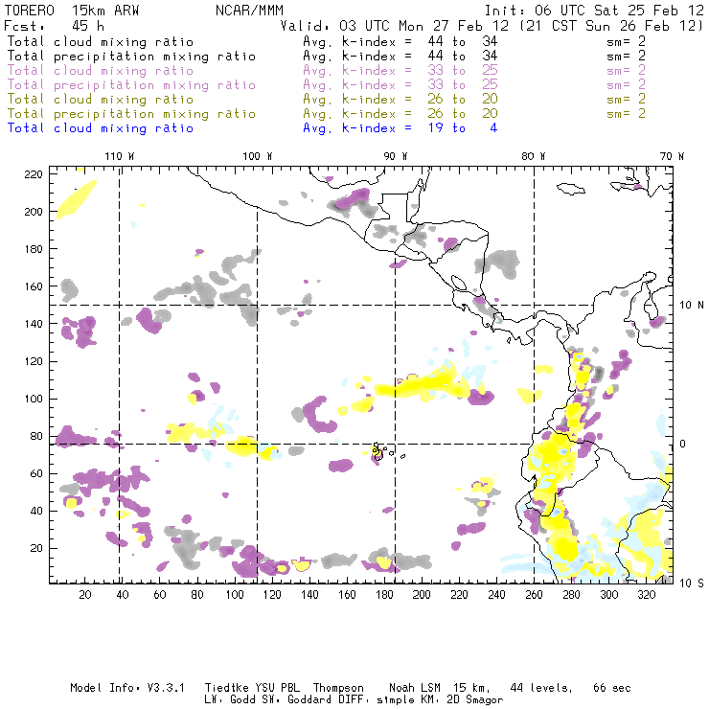Click '320' on the horizontal axis
This screenshot has width=709, height=709.
pos(646,595)
